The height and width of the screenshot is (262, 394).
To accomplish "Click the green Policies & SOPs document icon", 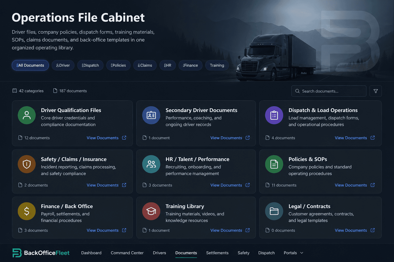I will (274, 164).
